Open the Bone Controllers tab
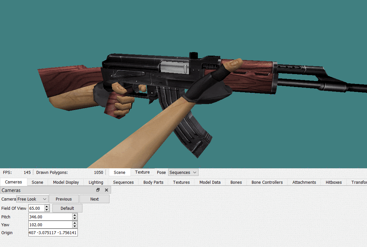This screenshot has width=367, height=247. 267,182
